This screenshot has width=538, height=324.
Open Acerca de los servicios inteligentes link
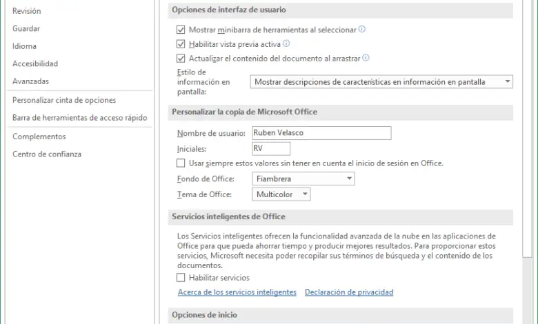pos(237,292)
